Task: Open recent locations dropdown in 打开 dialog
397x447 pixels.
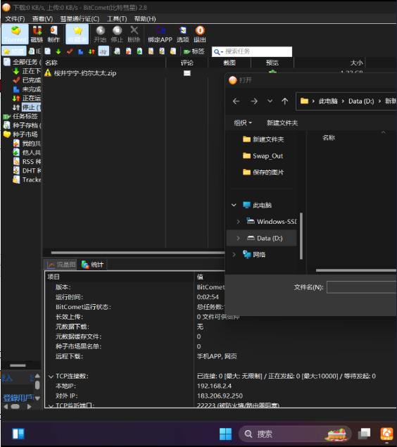Action: tap(270, 101)
